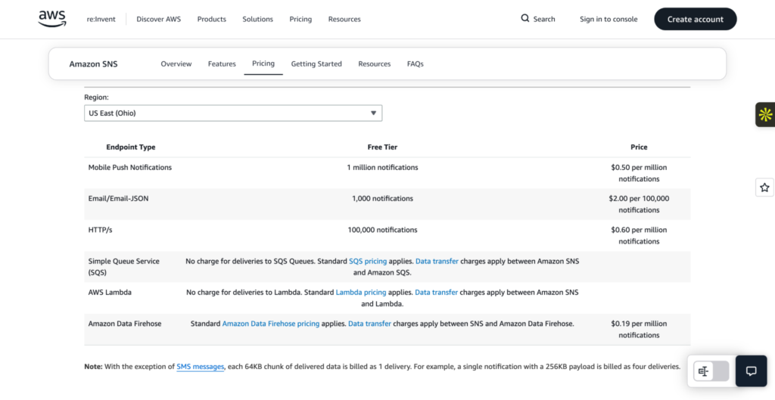
Task: Click the Simple Queue Service (SQS) label
Action: [x=123, y=267]
